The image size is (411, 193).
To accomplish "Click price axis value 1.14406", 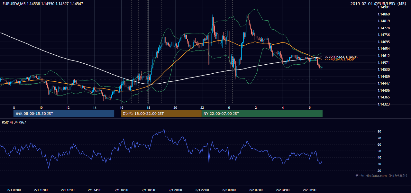I will point(384,90).
